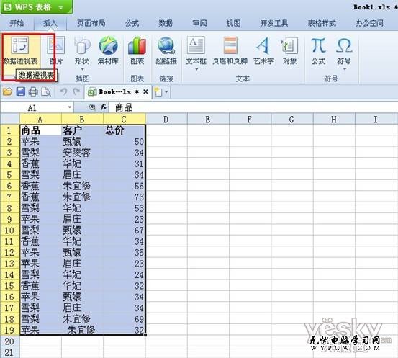Expand the 形状 shapes dropdown arrow

pos(82,69)
